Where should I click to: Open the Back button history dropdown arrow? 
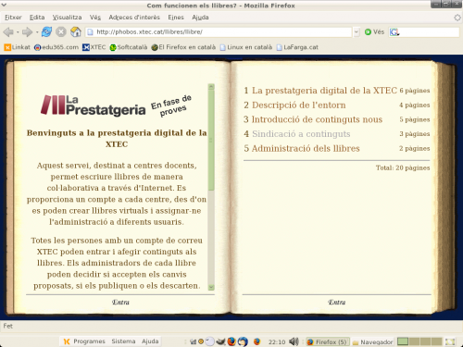click(x=18, y=31)
